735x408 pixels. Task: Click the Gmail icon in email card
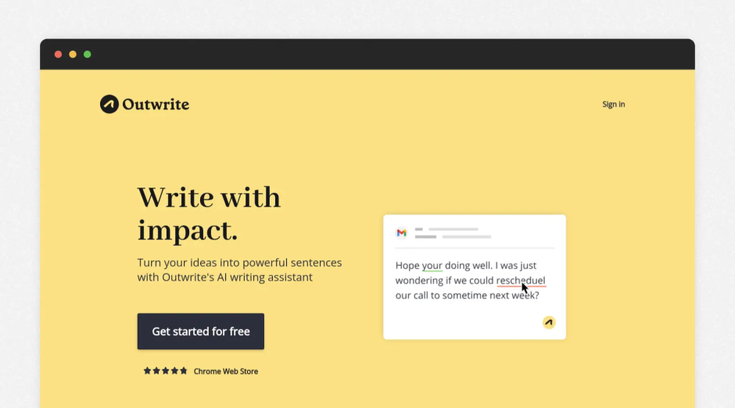pyautogui.click(x=401, y=233)
